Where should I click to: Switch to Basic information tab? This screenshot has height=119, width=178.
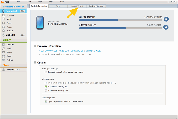39,6
